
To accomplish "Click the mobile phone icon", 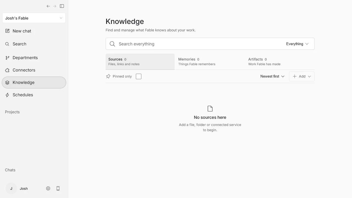I will point(58,188).
